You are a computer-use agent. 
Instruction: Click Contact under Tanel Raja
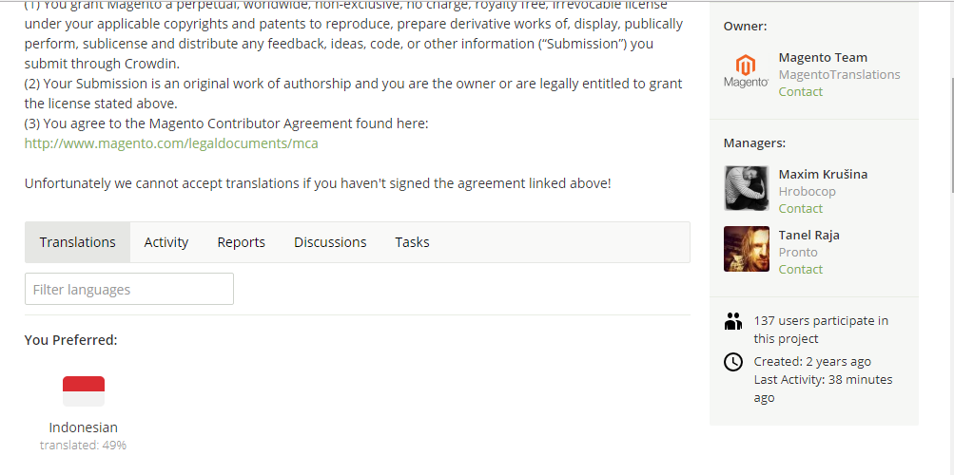pyautogui.click(x=800, y=269)
